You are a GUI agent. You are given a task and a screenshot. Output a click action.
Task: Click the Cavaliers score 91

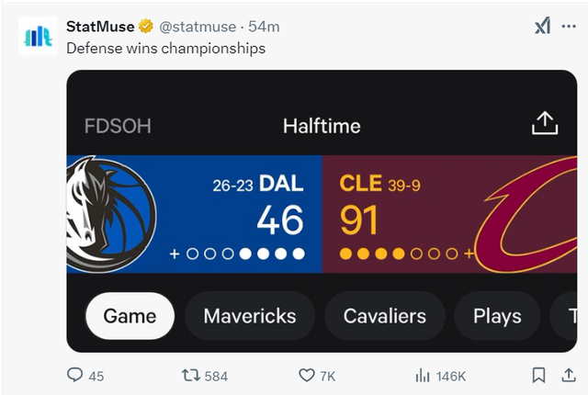(x=358, y=220)
